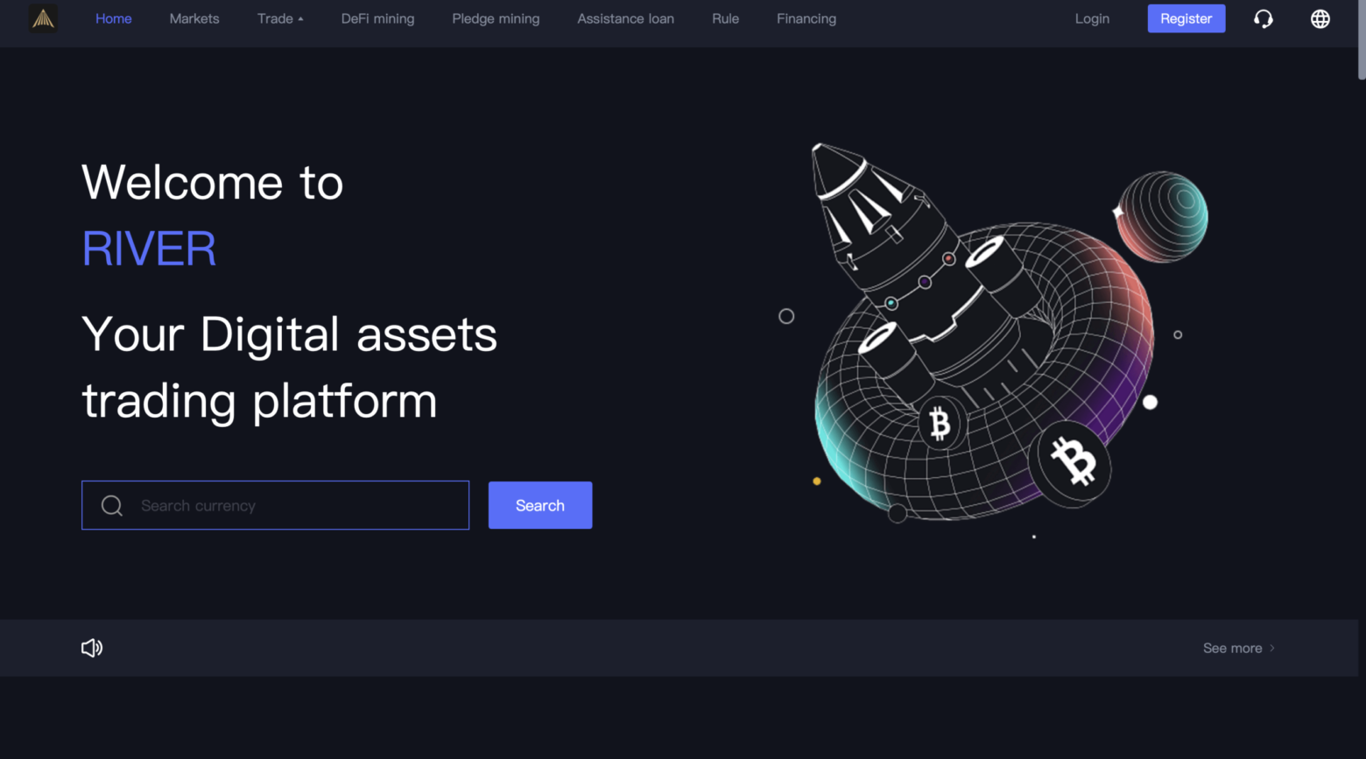The width and height of the screenshot is (1366, 759).
Task: Click the small Bitcoin coin on torus
Action: click(940, 424)
